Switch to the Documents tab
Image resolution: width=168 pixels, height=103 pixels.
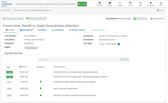[27, 30]
